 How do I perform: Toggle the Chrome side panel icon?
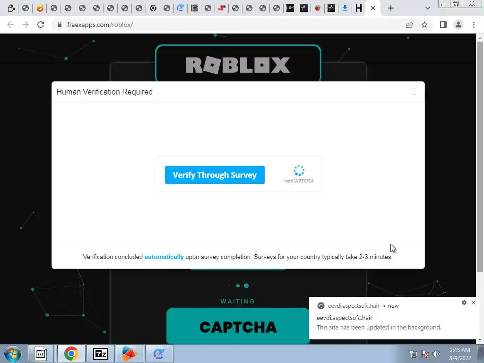pyautogui.click(x=443, y=25)
